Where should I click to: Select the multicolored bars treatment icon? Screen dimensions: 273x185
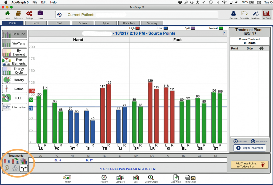point(24,161)
